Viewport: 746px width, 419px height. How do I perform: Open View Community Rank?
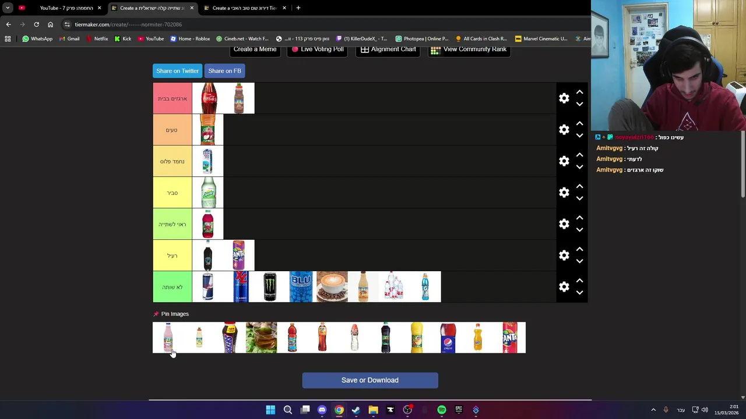(469, 49)
